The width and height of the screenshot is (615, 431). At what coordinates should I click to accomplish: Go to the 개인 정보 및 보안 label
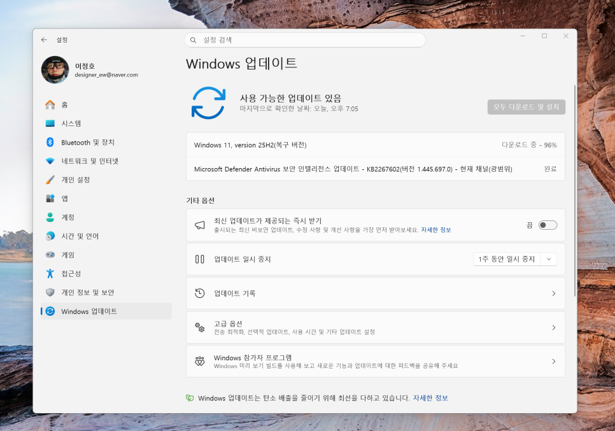87,292
